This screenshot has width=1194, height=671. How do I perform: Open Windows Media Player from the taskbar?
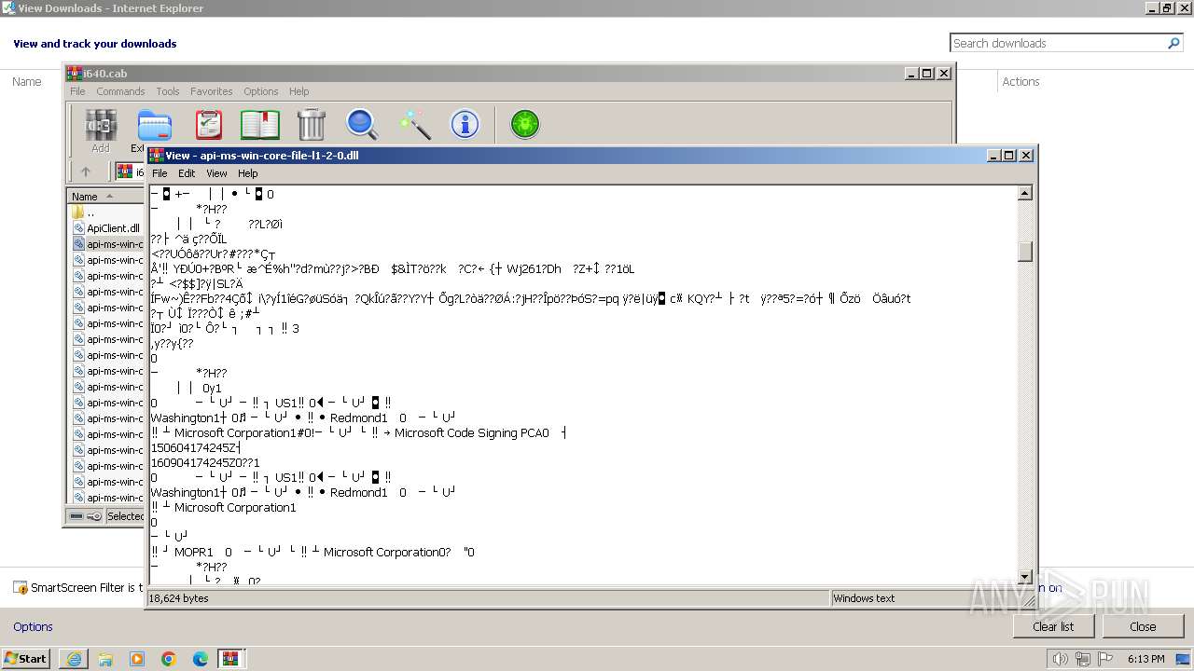click(x=137, y=659)
